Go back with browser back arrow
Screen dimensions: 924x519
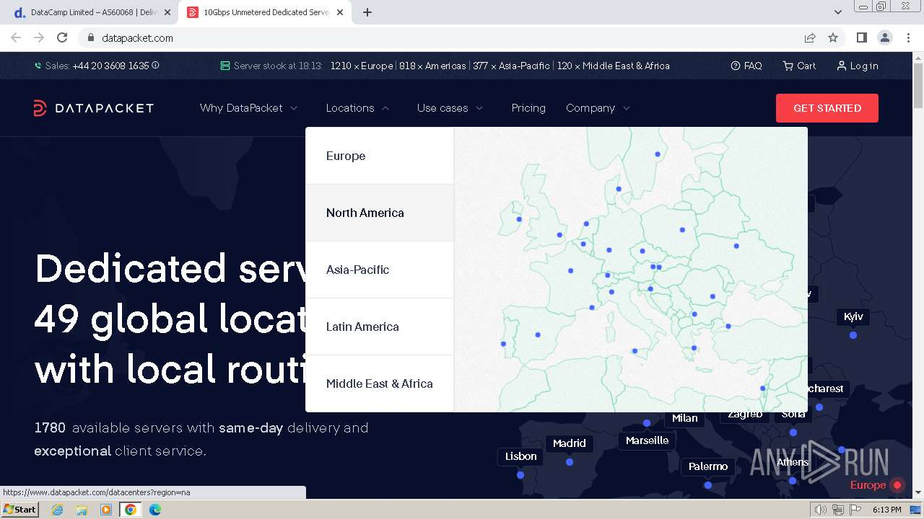pyautogui.click(x=16, y=37)
